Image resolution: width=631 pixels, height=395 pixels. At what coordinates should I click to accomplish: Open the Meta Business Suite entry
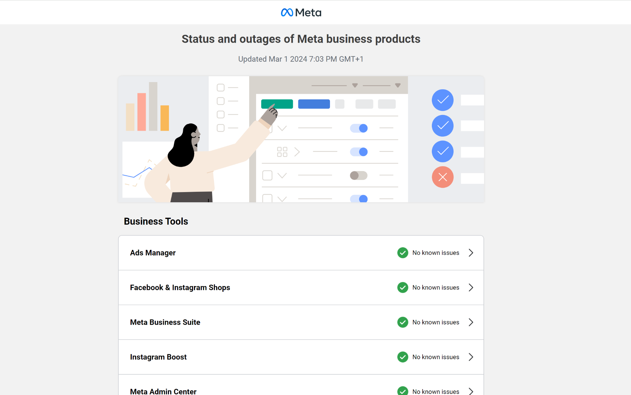point(301,322)
